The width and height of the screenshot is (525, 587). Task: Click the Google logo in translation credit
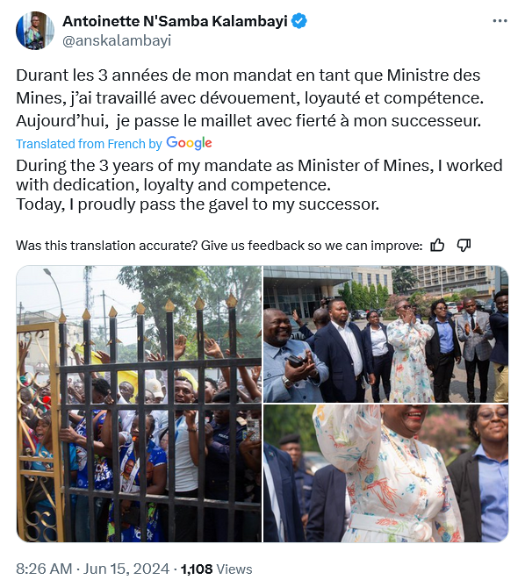coord(189,143)
